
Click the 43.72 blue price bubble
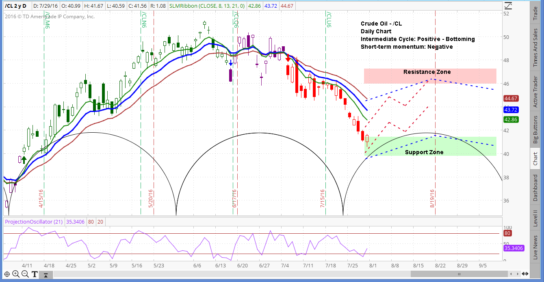click(510, 110)
